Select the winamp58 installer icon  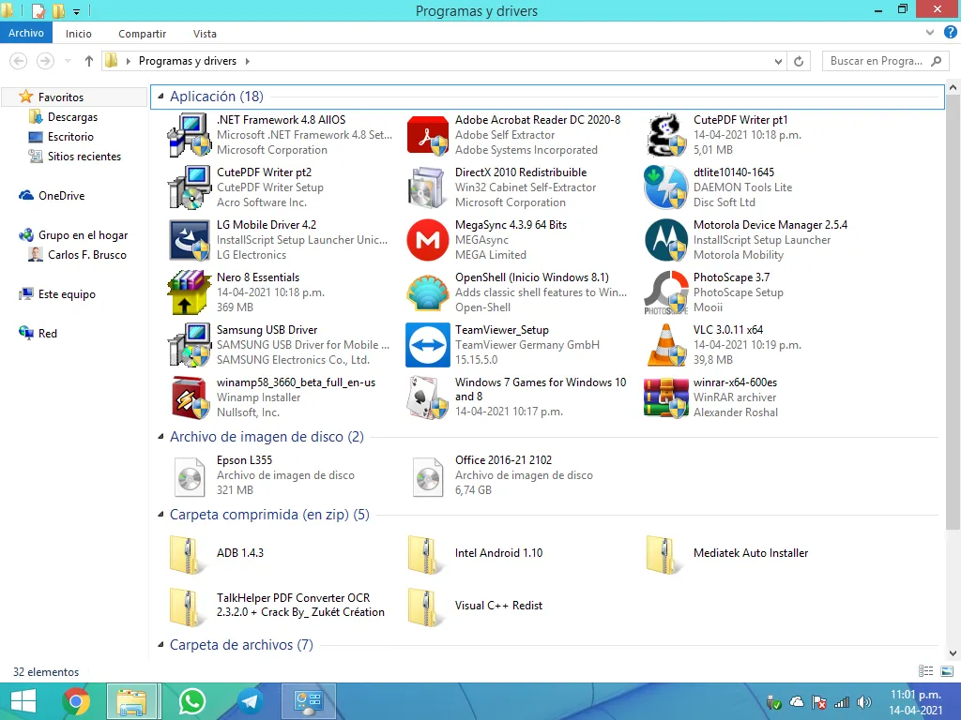(189, 397)
